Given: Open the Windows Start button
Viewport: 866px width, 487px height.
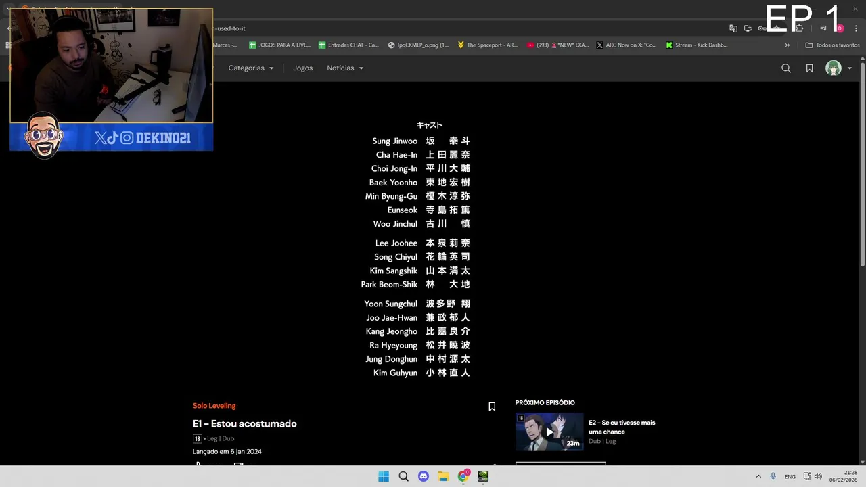Looking at the screenshot, I should coord(384,476).
